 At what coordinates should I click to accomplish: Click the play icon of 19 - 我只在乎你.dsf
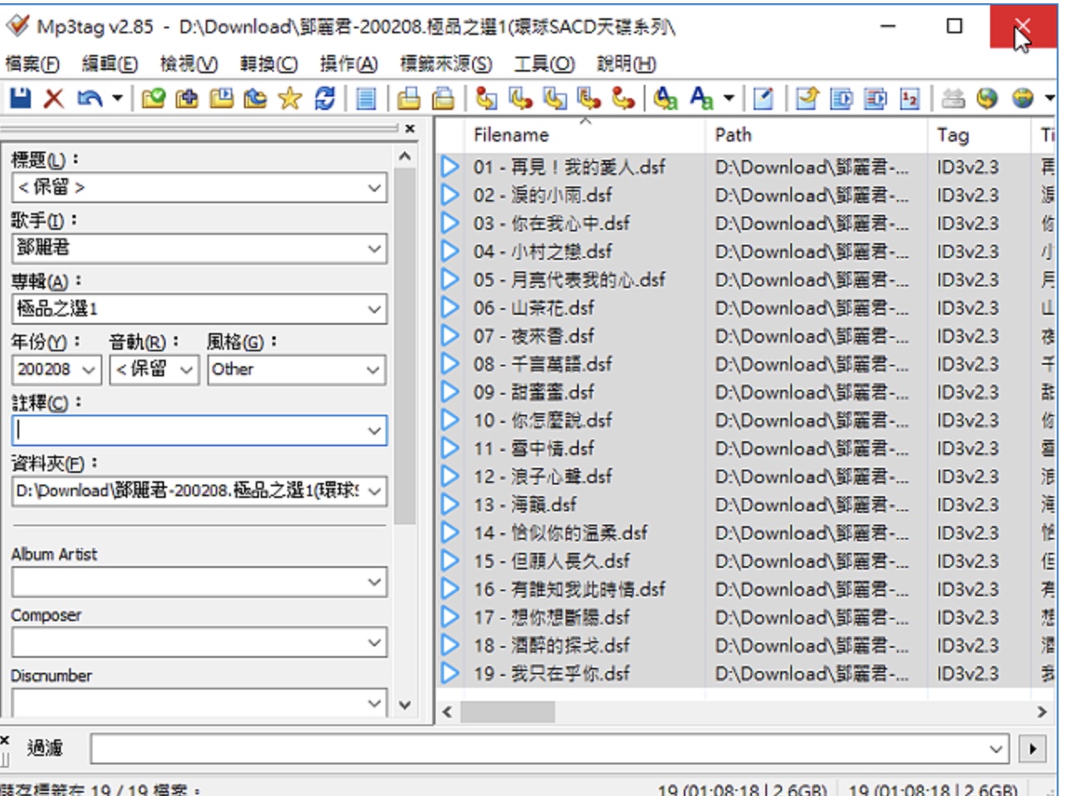(450, 673)
